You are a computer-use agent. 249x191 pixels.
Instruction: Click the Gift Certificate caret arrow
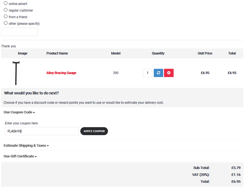click(36, 157)
